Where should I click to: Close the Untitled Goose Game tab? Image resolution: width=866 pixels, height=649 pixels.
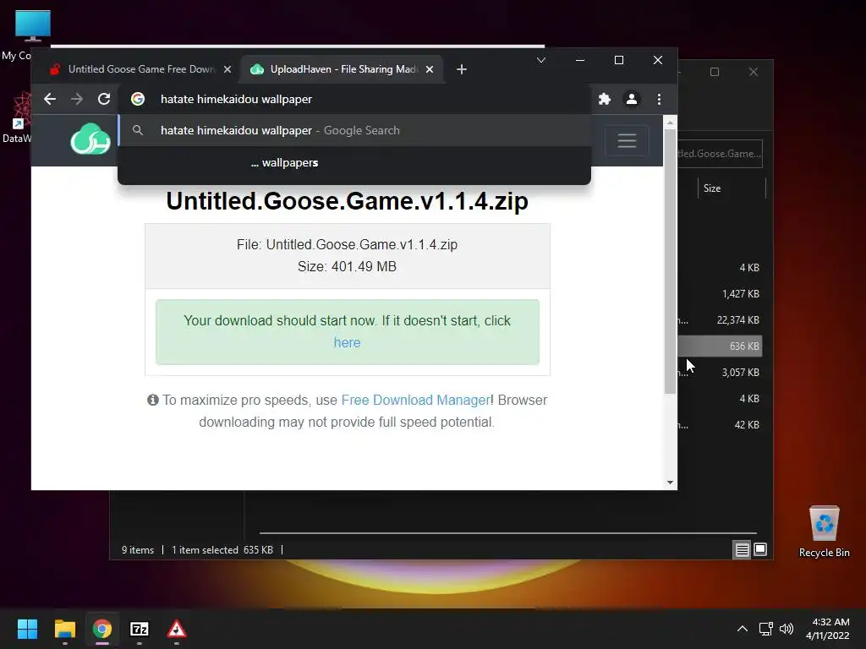[x=227, y=69]
